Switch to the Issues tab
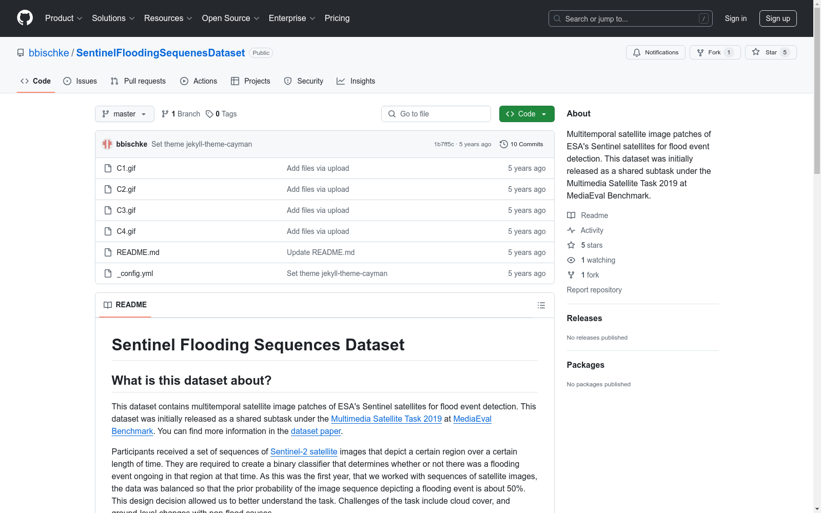 pyautogui.click(x=80, y=81)
